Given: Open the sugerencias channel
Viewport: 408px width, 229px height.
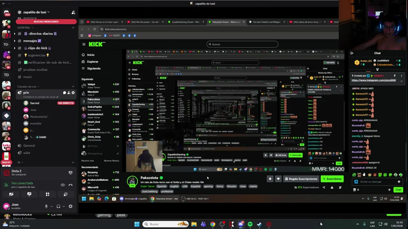Looking at the screenshot, I should click(x=46, y=55).
